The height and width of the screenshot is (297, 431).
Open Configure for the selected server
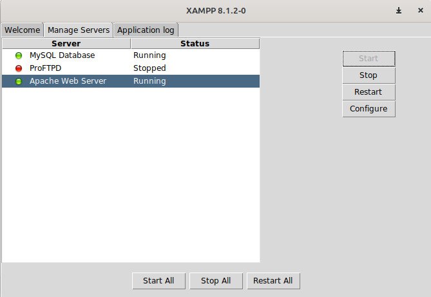coord(368,109)
